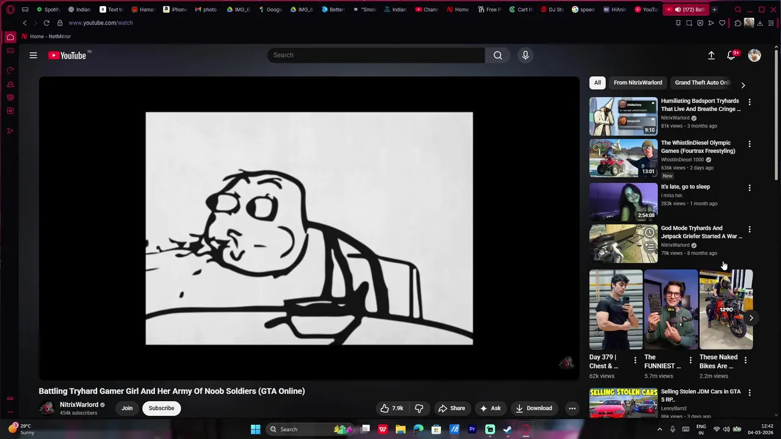Viewport: 781px width, 439px height.
Task: Dislike the video with the thumbs down
Action: [x=419, y=409]
